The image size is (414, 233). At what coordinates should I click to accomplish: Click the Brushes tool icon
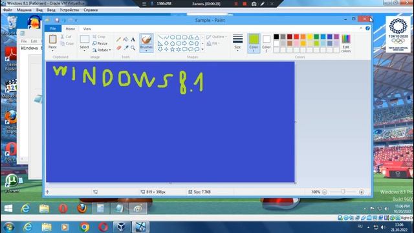pos(146,40)
